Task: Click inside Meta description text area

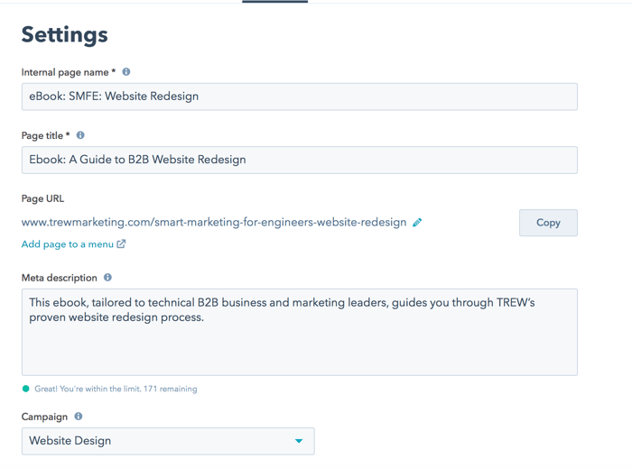Action: click(x=300, y=333)
